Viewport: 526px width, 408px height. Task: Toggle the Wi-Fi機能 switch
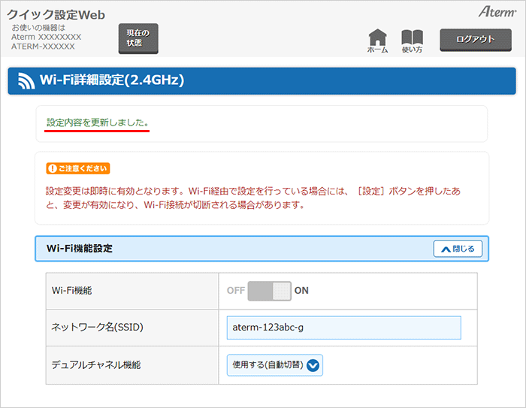click(269, 291)
